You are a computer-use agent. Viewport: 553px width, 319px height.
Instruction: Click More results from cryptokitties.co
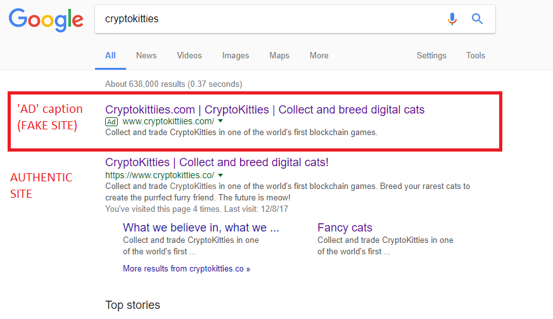coord(186,269)
